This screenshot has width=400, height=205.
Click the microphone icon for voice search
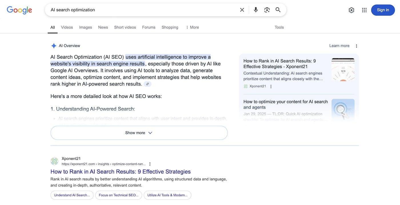[x=256, y=9]
